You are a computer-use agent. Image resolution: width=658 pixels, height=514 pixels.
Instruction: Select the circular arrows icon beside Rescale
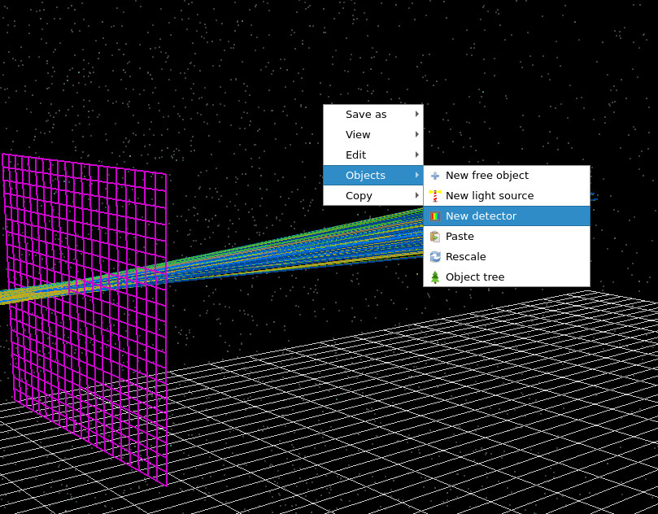(434, 256)
